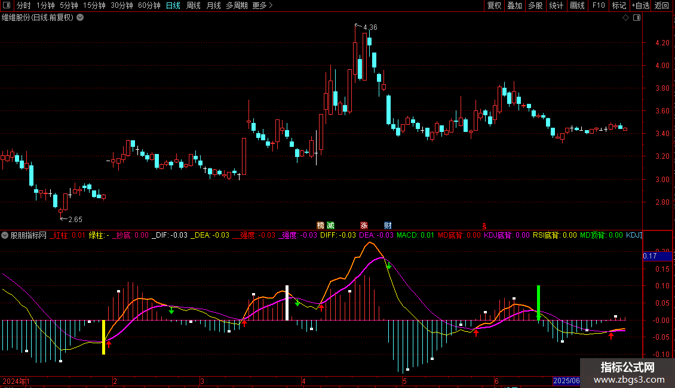Expand the 更多 periods menu
Screen dimensions: 675x388
pyautogui.click(x=262, y=5)
